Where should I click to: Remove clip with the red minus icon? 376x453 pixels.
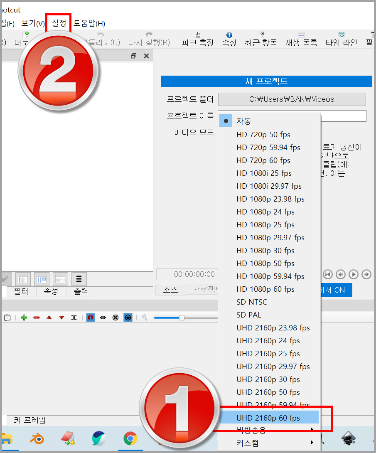tap(37, 318)
